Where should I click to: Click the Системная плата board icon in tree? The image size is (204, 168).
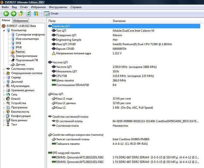pos(8,69)
